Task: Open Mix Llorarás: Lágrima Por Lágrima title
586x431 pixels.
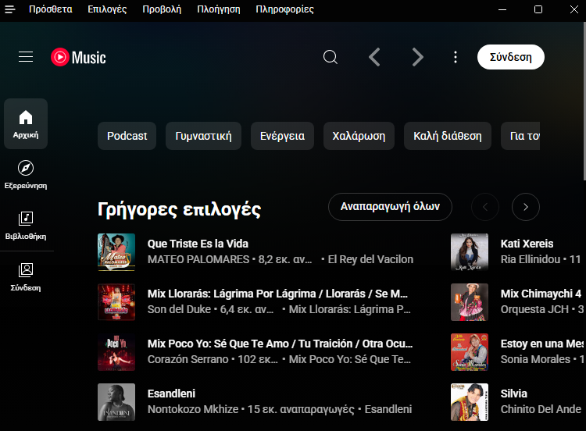Action: 277,294
